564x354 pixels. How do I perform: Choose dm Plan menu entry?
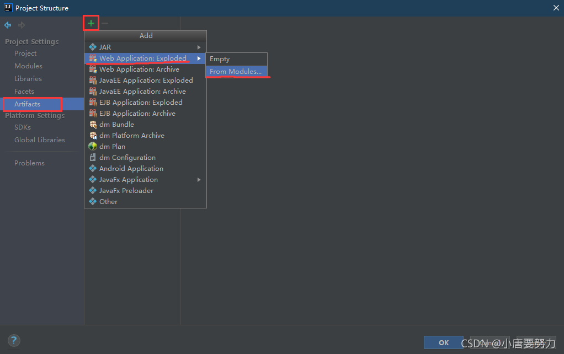tap(145, 146)
